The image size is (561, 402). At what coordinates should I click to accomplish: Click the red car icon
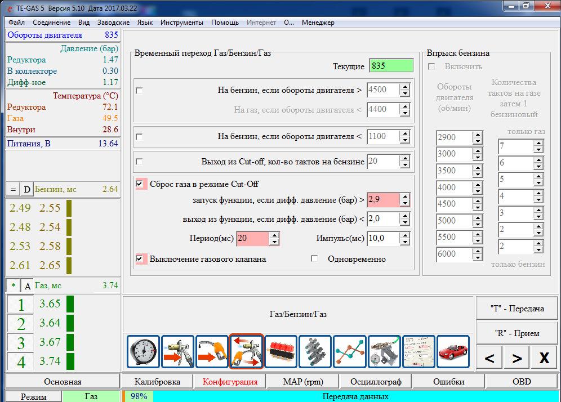point(453,352)
